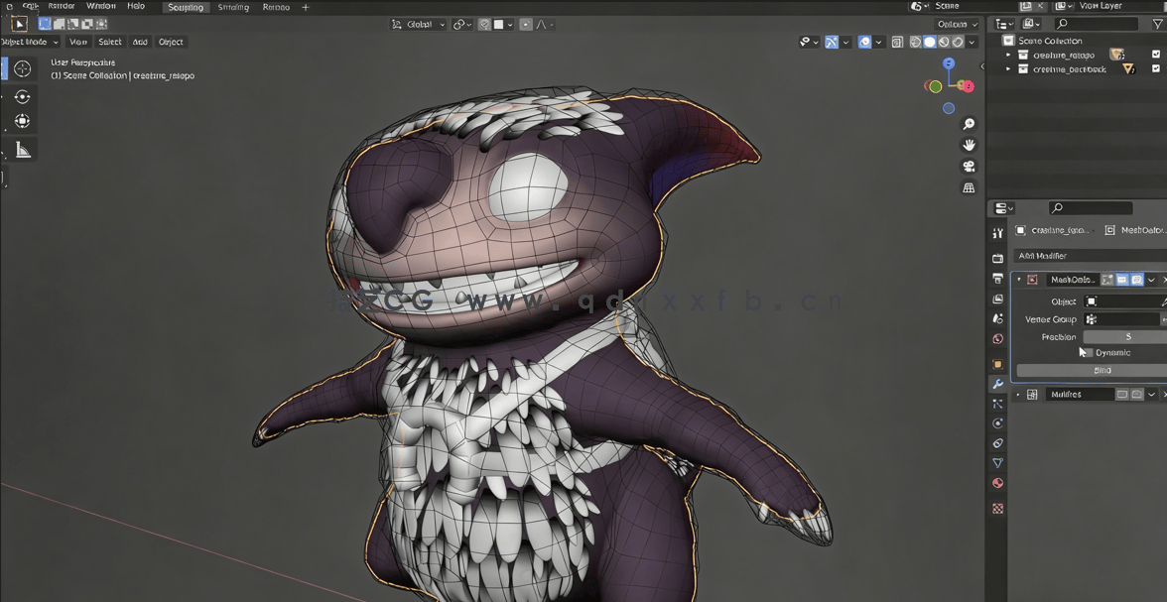This screenshot has width=1167, height=602.
Task: Adjust the Precision slider value
Action: click(1128, 337)
